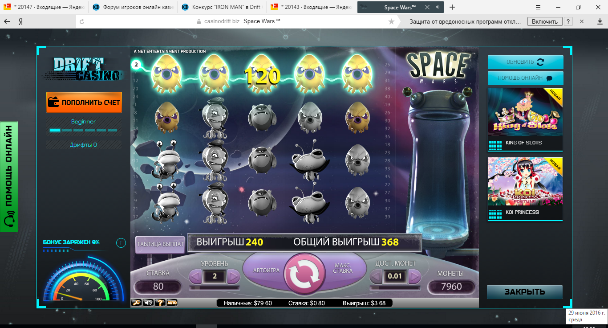This screenshot has height=328, width=608.
Task: Switch to first Яндекс mail tab 20147
Action: [45, 7]
